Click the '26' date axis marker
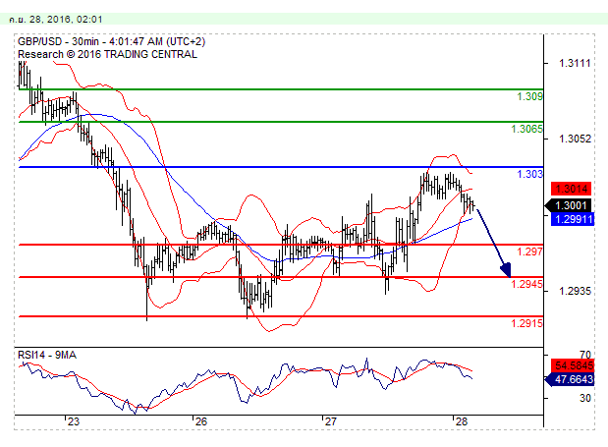This screenshot has width=608, height=447. pos(201,421)
